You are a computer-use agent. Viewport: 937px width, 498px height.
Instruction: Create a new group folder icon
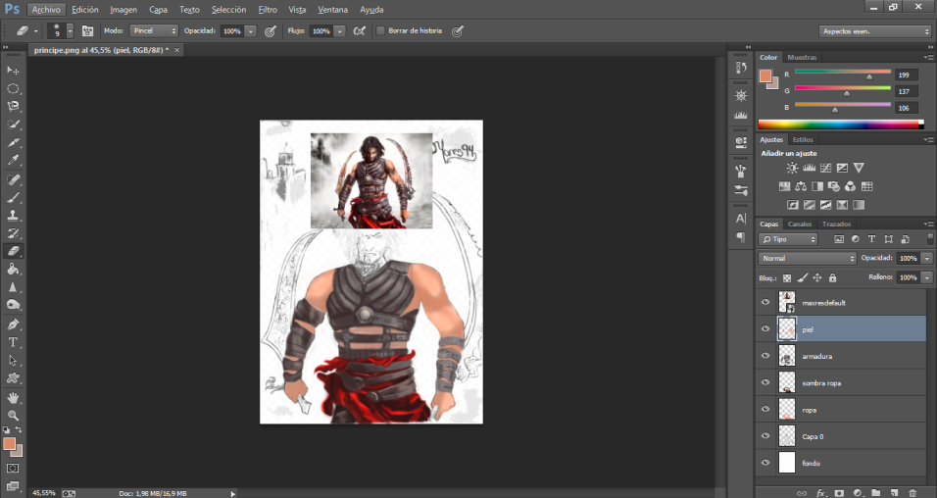coord(875,493)
